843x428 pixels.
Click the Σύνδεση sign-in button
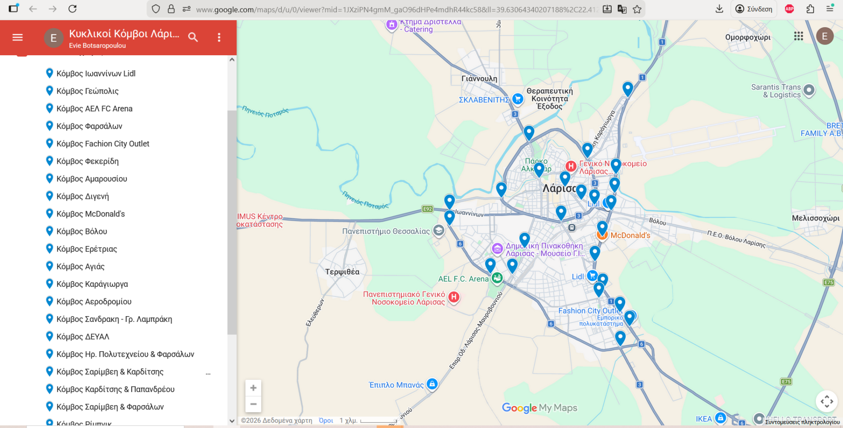[754, 9]
